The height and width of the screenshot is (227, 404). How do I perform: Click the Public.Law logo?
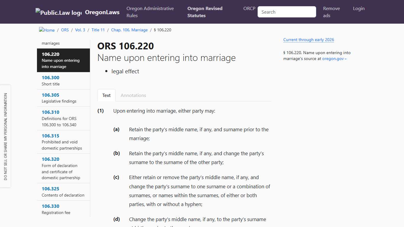coord(58,12)
